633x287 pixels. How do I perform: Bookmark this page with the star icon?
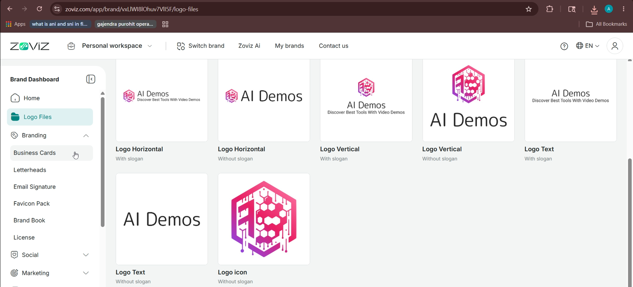pyautogui.click(x=529, y=9)
